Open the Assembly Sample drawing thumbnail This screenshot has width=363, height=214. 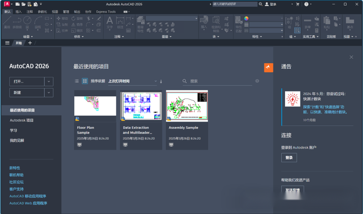click(187, 106)
